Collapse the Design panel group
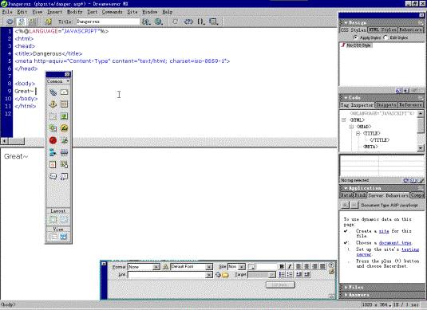This screenshot has height=310, width=427. pyautogui.click(x=346, y=23)
